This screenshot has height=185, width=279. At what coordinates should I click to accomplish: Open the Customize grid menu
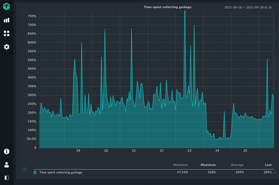7,34
